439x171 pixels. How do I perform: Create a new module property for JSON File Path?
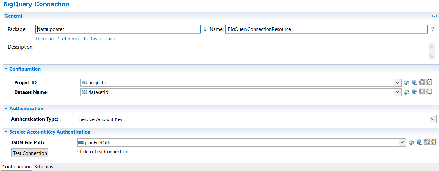coord(412,142)
